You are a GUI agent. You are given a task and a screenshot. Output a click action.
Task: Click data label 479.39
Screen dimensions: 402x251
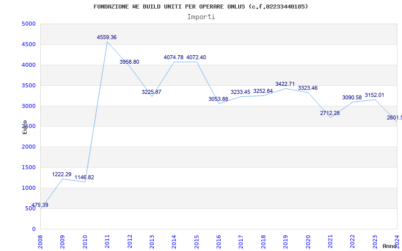click(40, 205)
